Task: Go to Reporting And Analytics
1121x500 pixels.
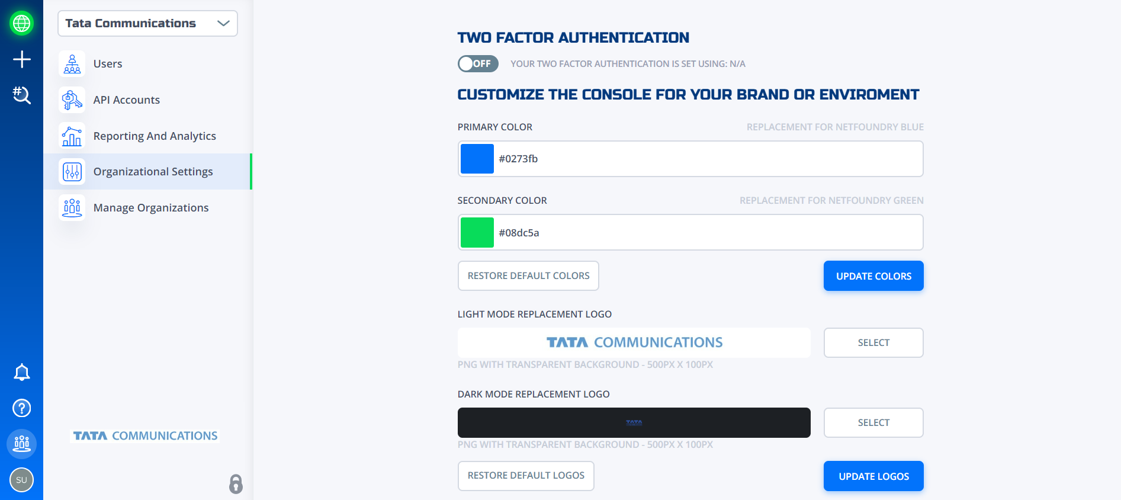Action: click(147, 136)
